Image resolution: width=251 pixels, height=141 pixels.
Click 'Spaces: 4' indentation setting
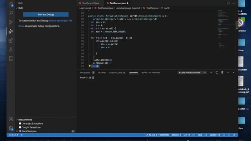coord(176,135)
